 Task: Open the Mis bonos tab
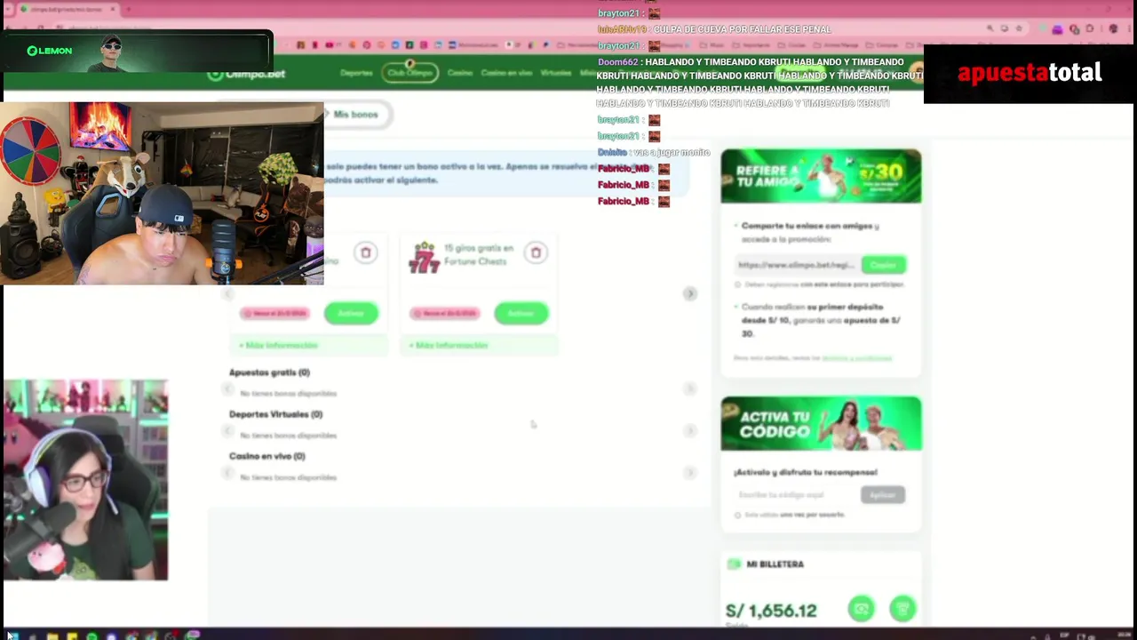click(356, 115)
